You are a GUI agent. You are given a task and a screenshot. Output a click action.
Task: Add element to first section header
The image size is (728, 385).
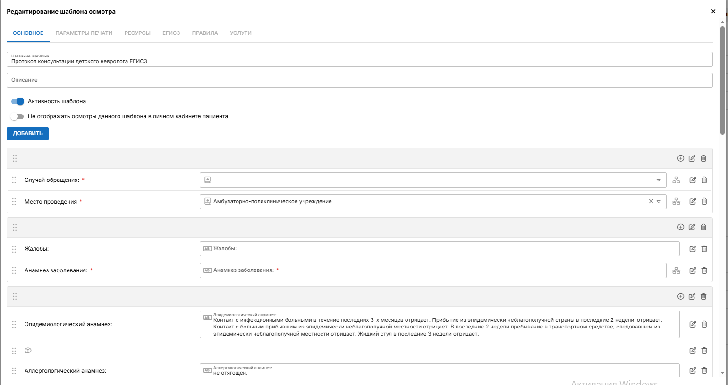[x=680, y=158]
